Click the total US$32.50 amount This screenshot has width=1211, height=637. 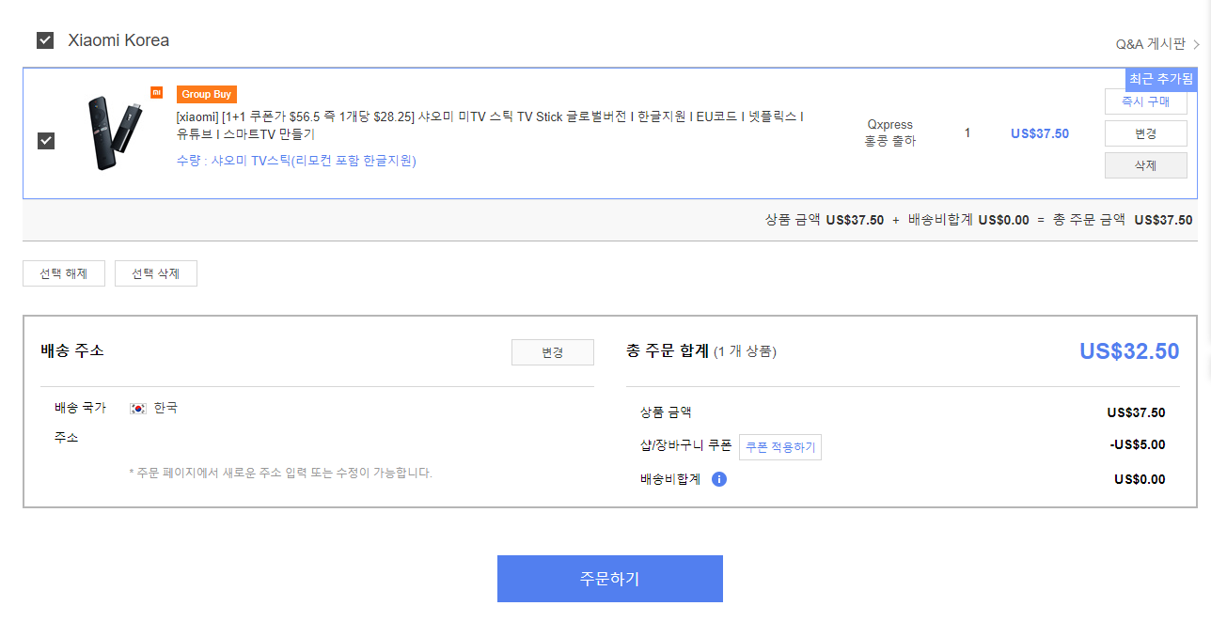(1129, 351)
